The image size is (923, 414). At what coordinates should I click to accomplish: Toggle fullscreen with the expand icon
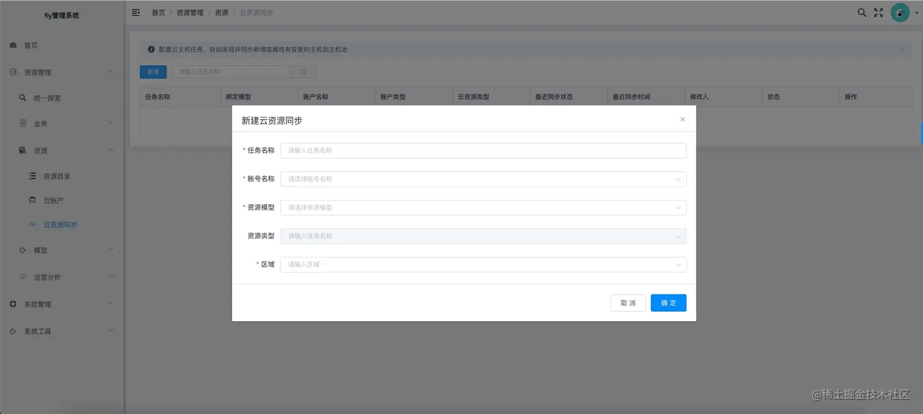point(878,12)
